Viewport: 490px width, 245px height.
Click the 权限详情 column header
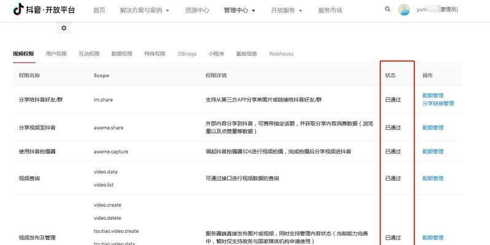(x=216, y=75)
